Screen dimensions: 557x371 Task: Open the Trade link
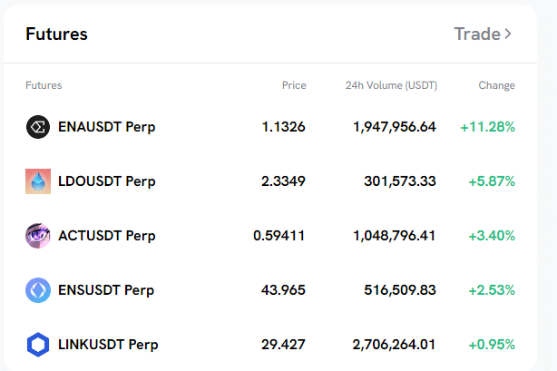click(483, 34)
